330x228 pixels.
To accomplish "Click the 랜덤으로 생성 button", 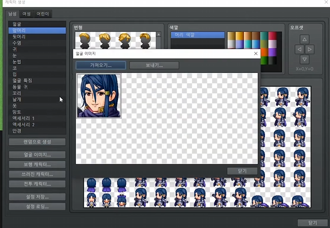I will tap(37, 142).
